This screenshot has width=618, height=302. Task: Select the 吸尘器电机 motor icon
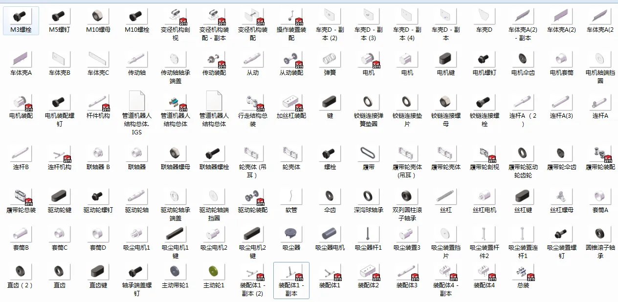pyautogui.click(x=330, y=234)
